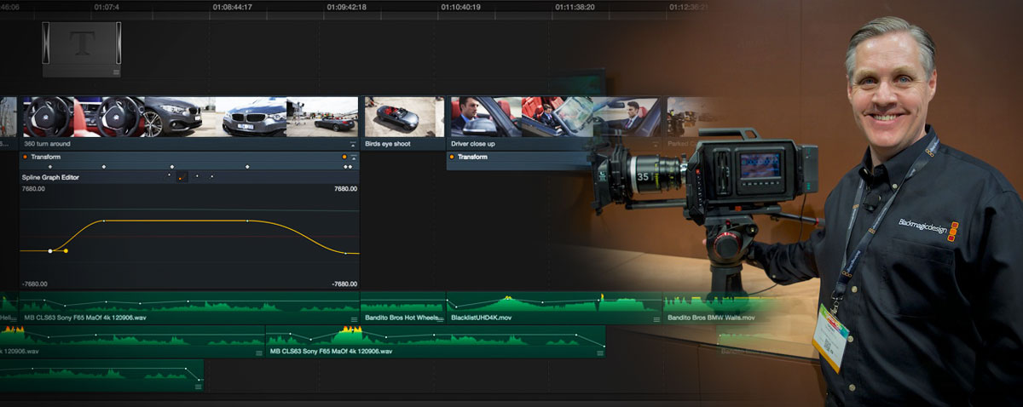Click Transform label under 'Driver close up' clip
This screenshot has height=407, width=1023.
tap(472, 158)
